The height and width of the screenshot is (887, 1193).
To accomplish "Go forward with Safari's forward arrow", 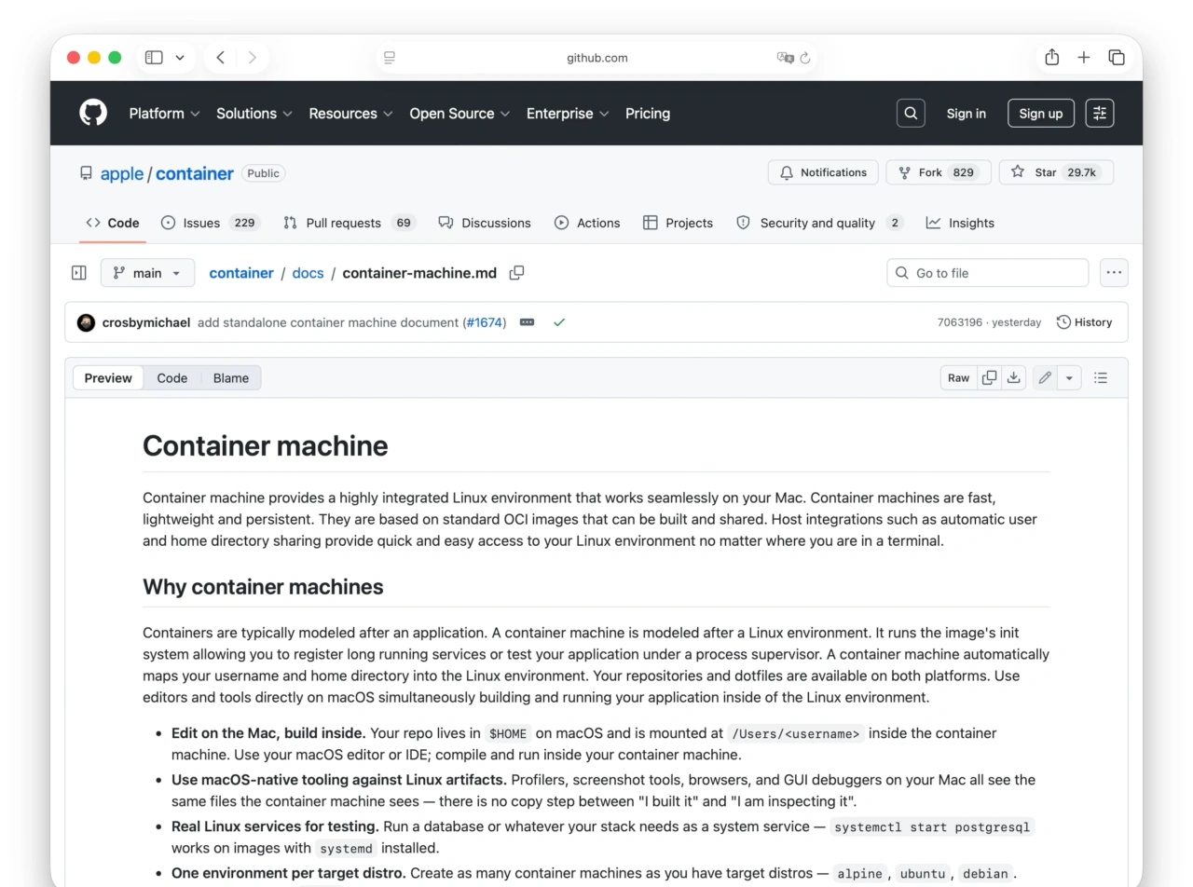I will [252, 58].
